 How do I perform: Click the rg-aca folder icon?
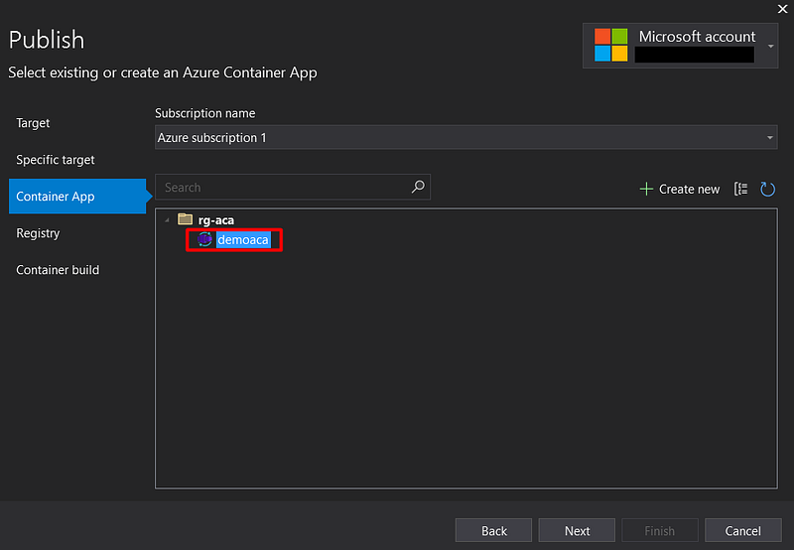pyautogui.click(x=185, y=219)
